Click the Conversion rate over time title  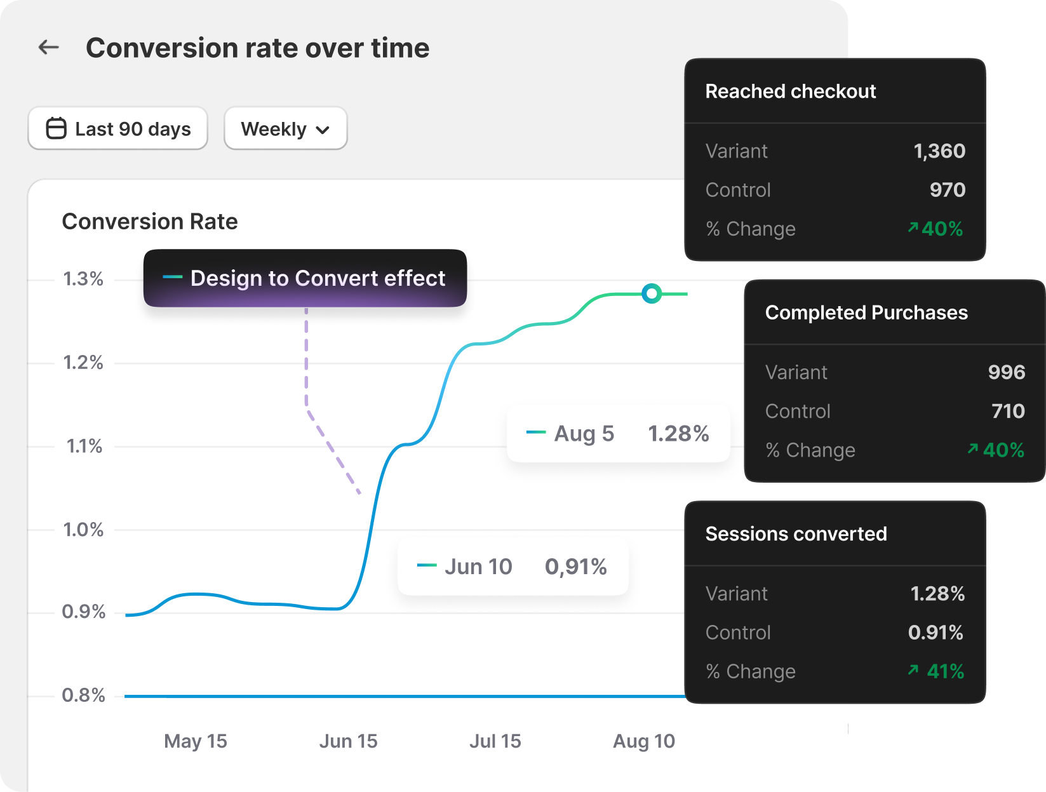pyautogui.click(x=258, y=48)
